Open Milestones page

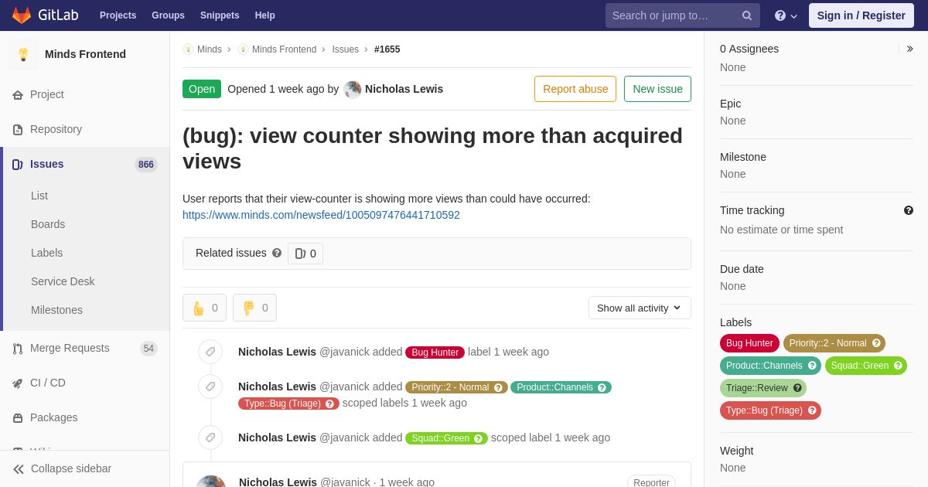pyautogui.click(x=56, y=310)
